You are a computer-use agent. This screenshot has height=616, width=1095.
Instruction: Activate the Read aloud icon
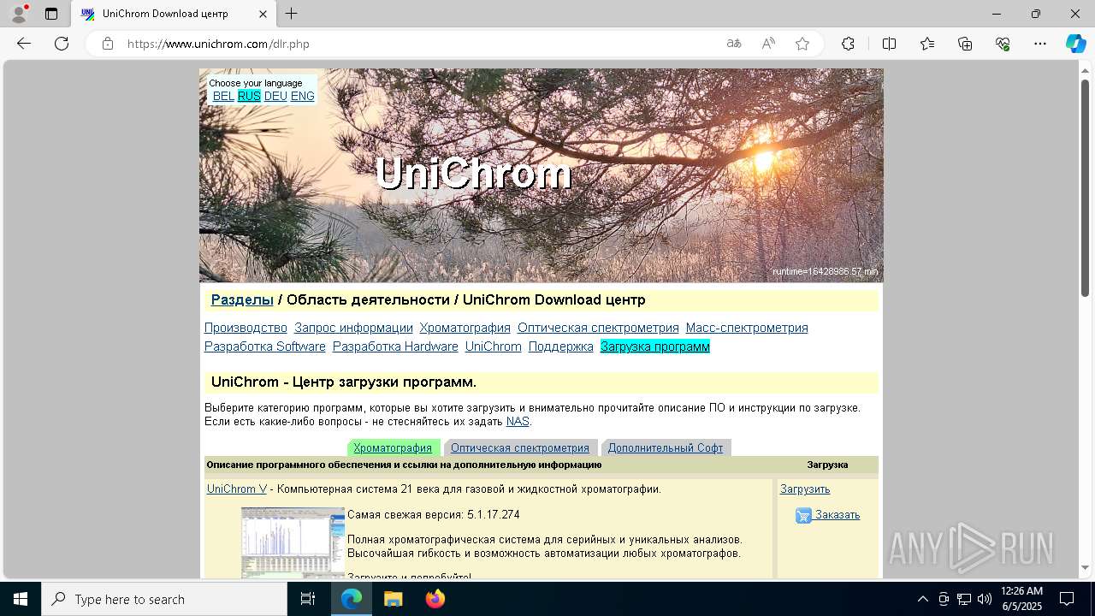point(768,44)
